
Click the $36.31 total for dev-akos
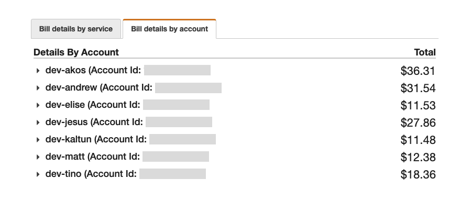pyautogui.click(x=418, y=71)
